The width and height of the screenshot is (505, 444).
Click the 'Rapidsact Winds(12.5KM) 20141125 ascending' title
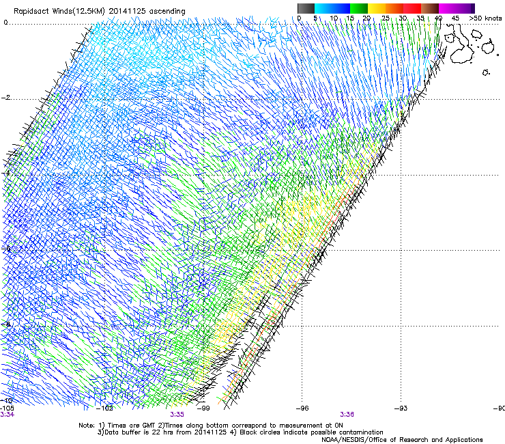tap(100, 12)
